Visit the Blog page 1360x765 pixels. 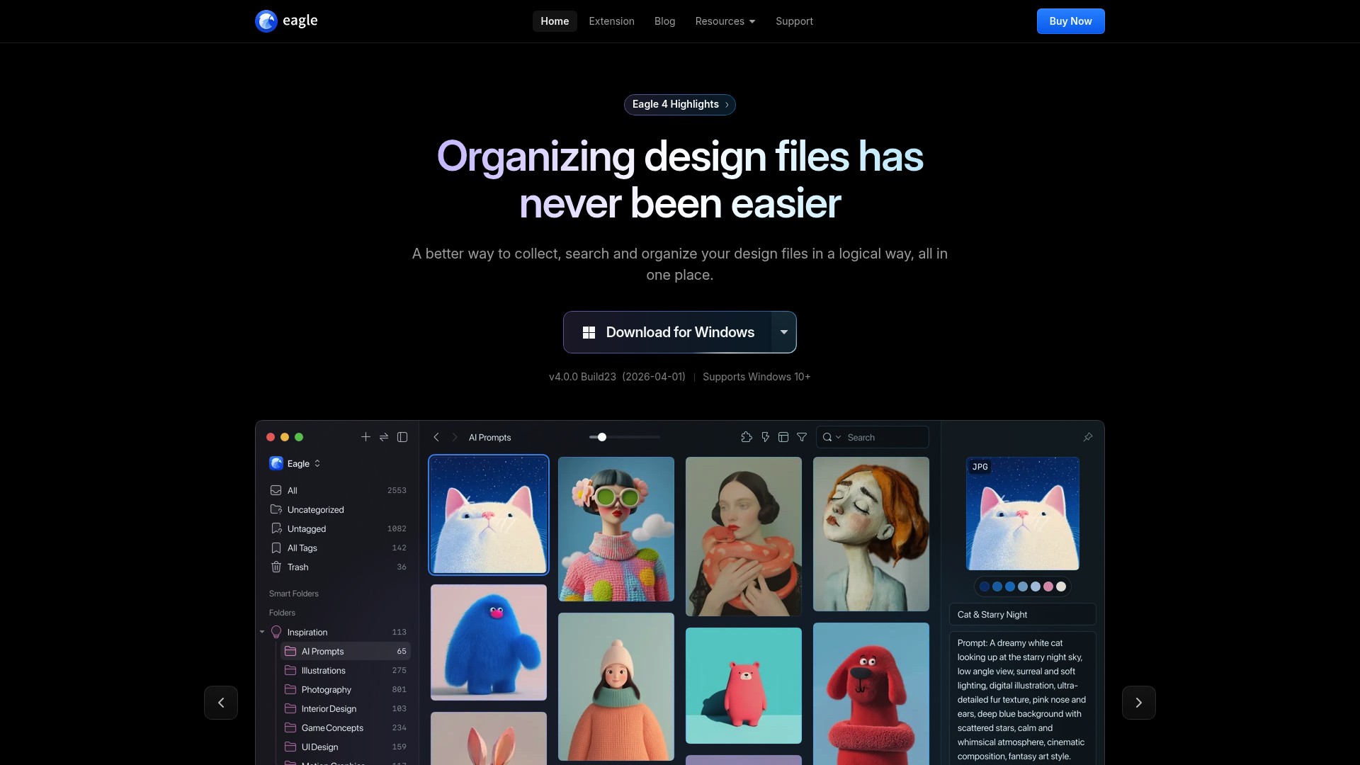pyautogui.click(x=664, y=21)
